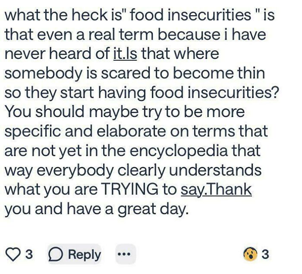This screenshot has width=302, height=274.
Task: Click the speech bubble icon in Reply
Action: pyautogui.click(x=57, y=254)
